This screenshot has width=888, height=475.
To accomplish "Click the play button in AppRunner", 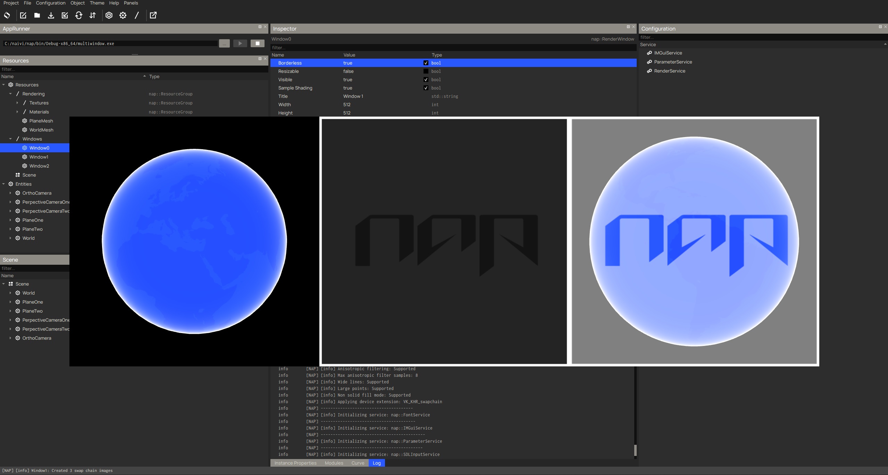I will coord(240,43).
